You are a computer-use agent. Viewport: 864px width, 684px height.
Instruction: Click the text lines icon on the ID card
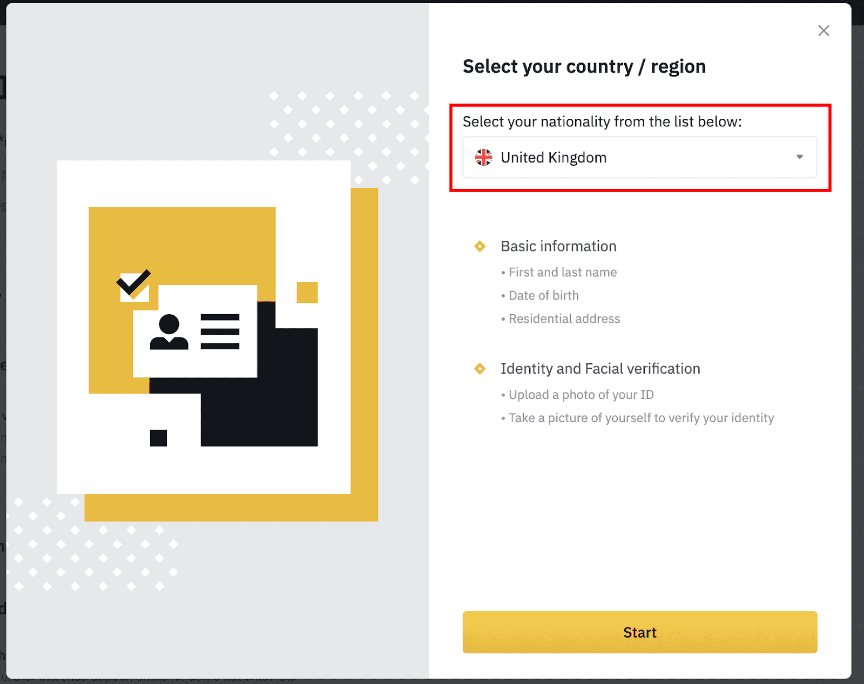[219, 331]
